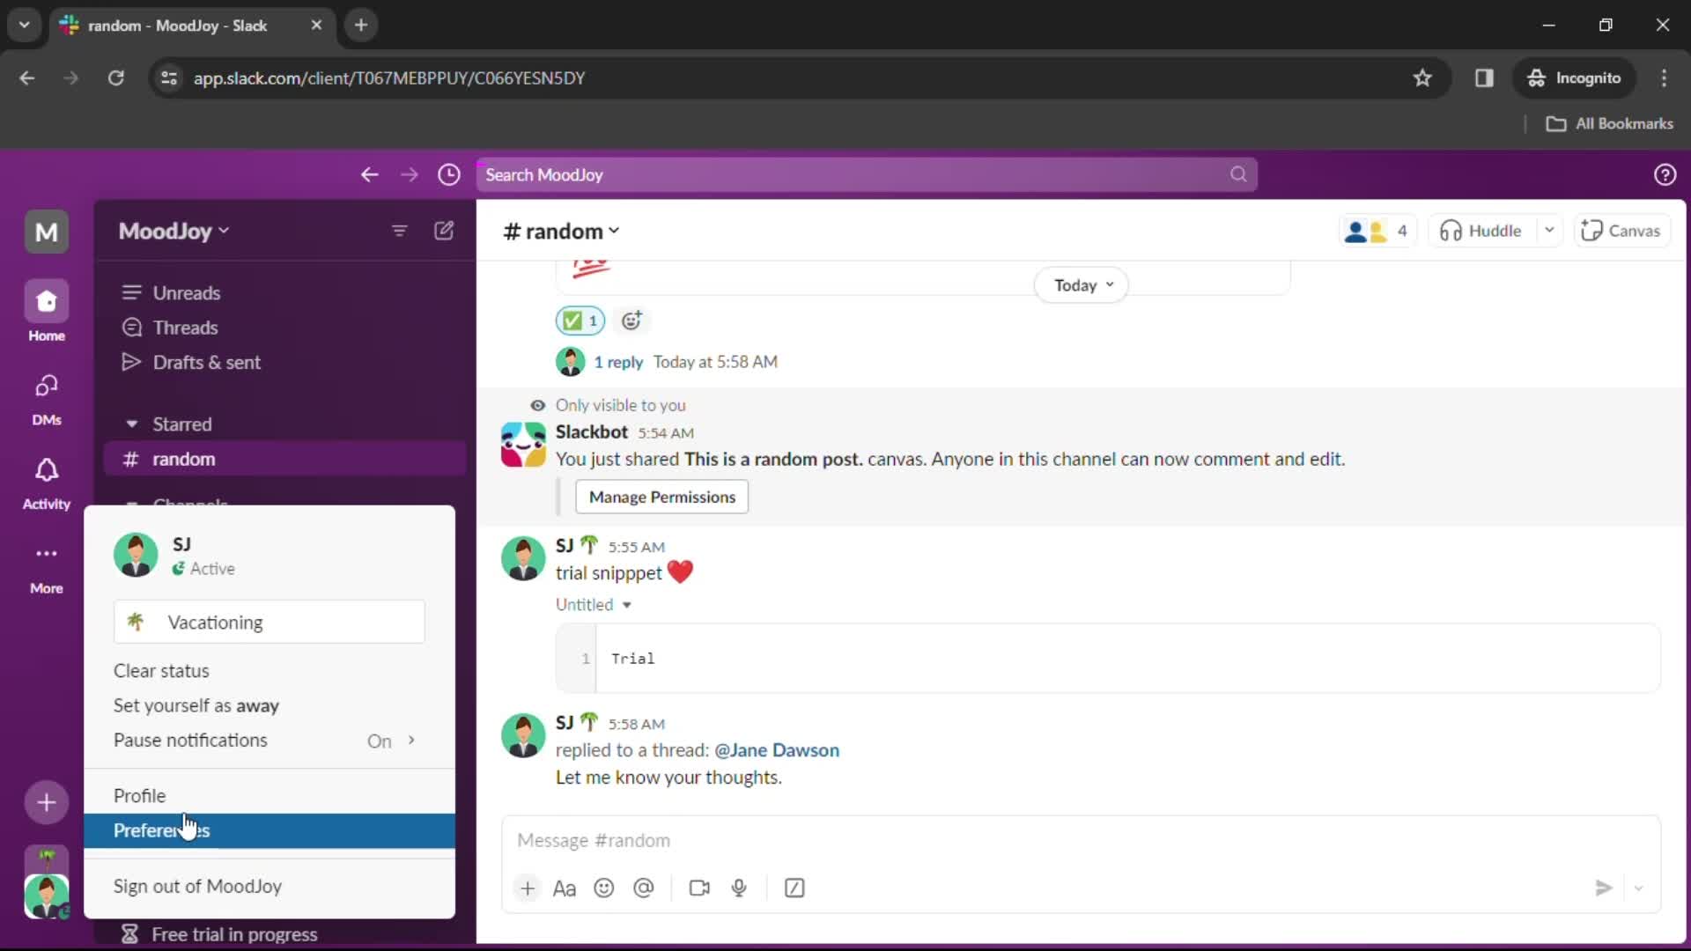Navigate back in Slack history

point(369,174)
